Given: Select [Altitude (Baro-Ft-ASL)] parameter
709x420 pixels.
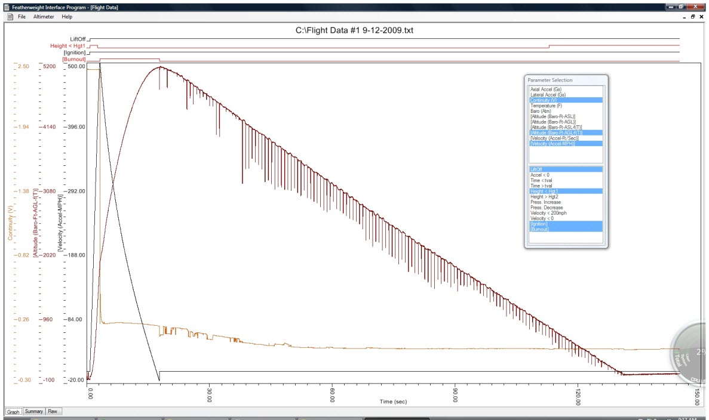Looking at the screenshot, I should pos(566,116).
